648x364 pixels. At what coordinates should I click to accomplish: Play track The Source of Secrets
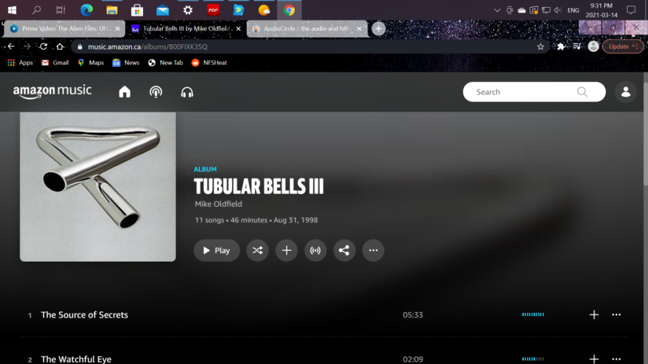(x=84, y=315)
